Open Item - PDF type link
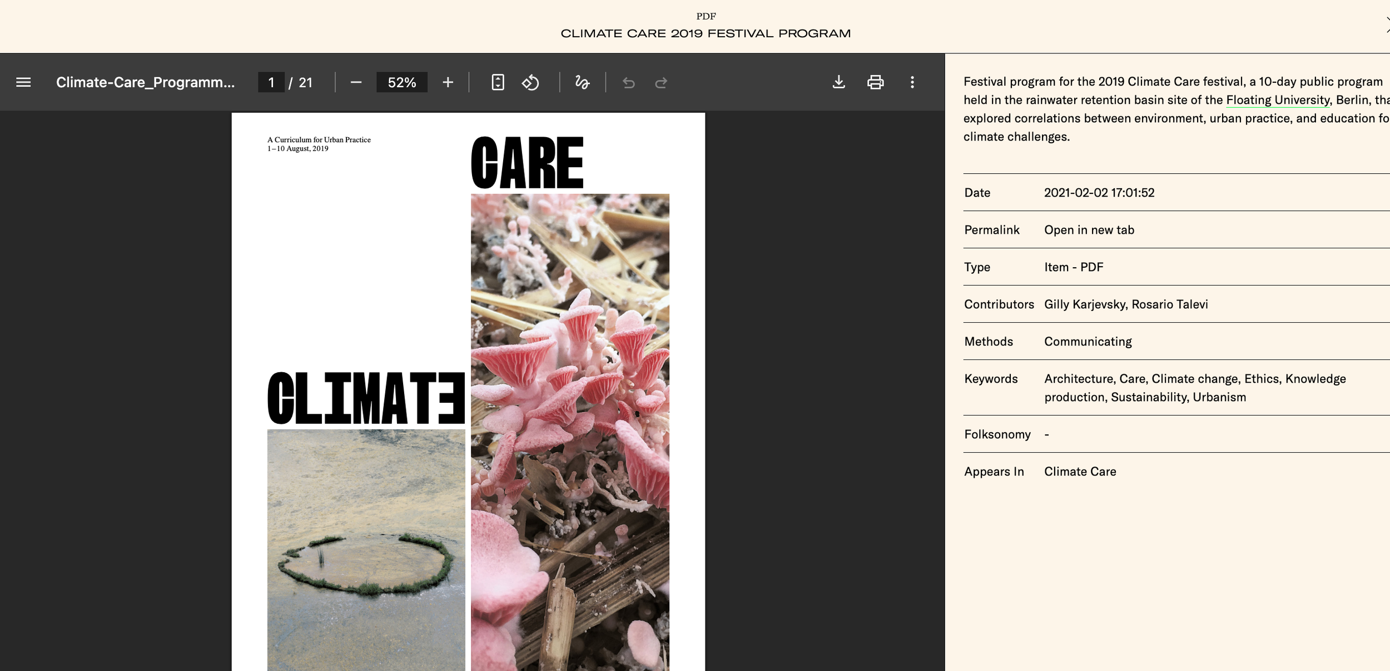This screenshot has height=671, width=1390. [1074, 267]
